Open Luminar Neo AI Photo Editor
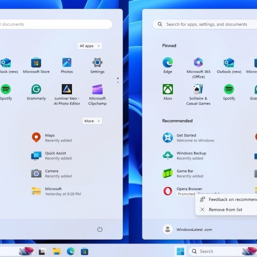Viewport: 257px width, 257px height. pyautogui.click(x=67, y=94)
